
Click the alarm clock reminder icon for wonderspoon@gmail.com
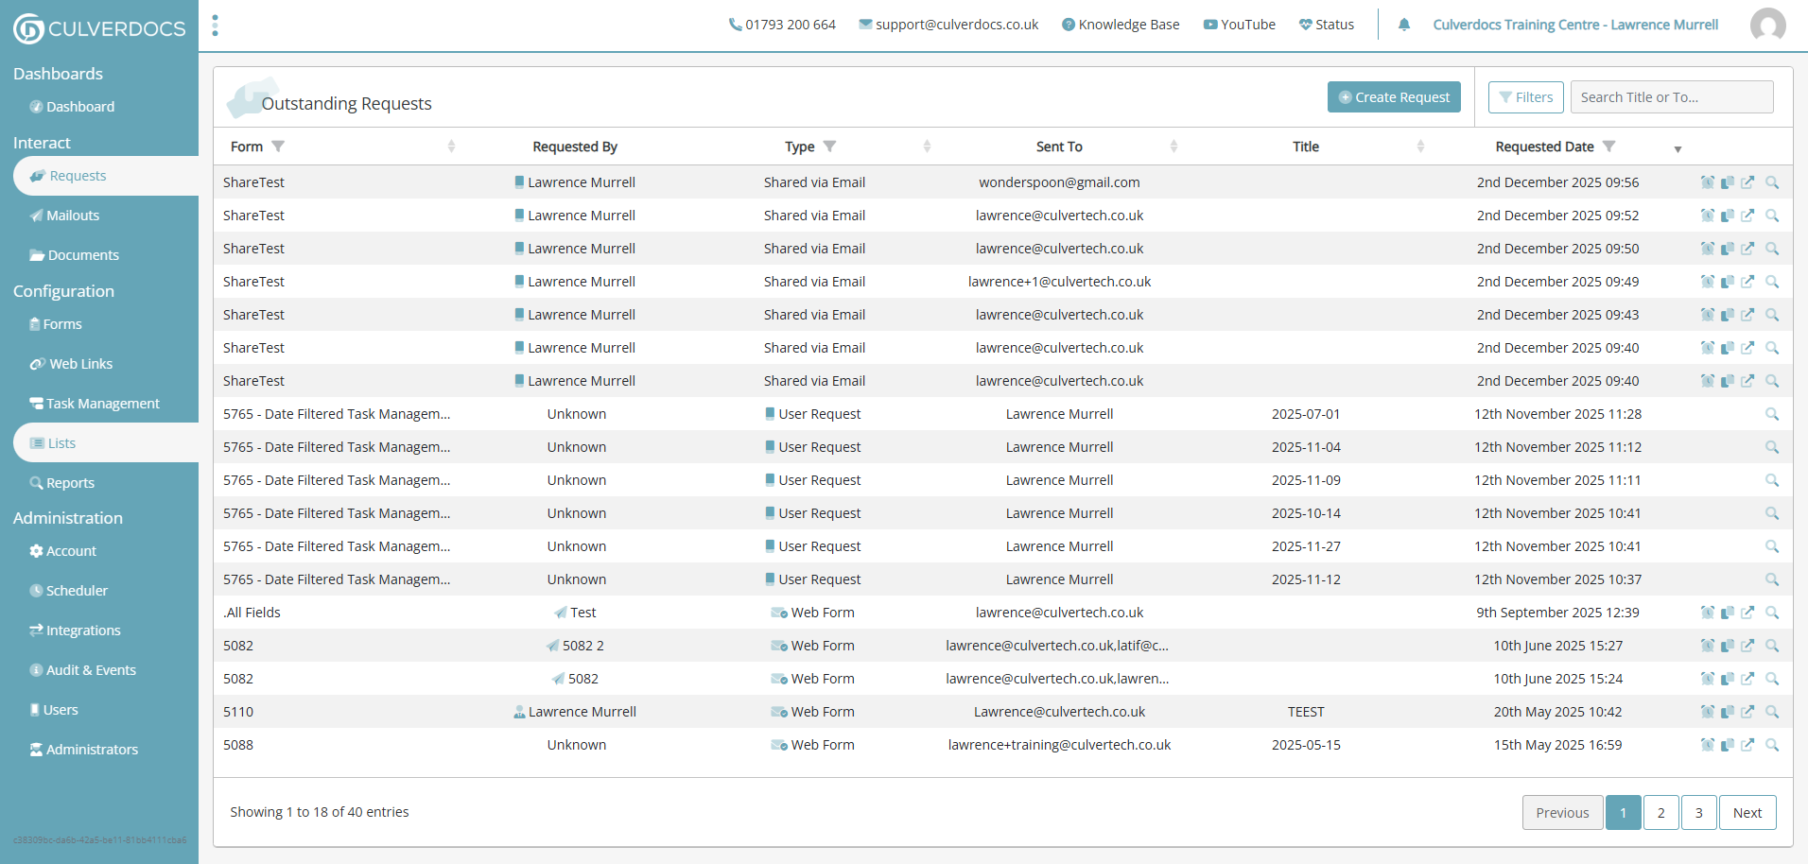click(x=1707, y=182)
